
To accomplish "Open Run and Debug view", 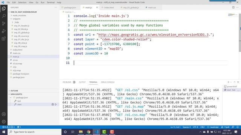I will click(4, 31).
